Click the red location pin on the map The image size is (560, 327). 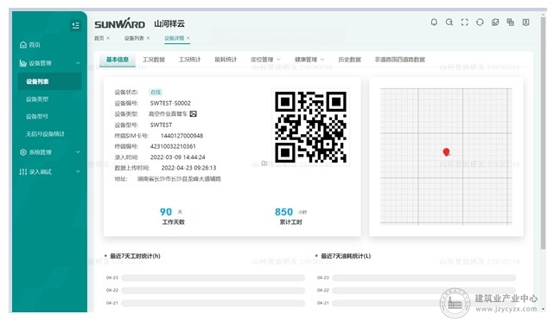[x=446, y=152]
